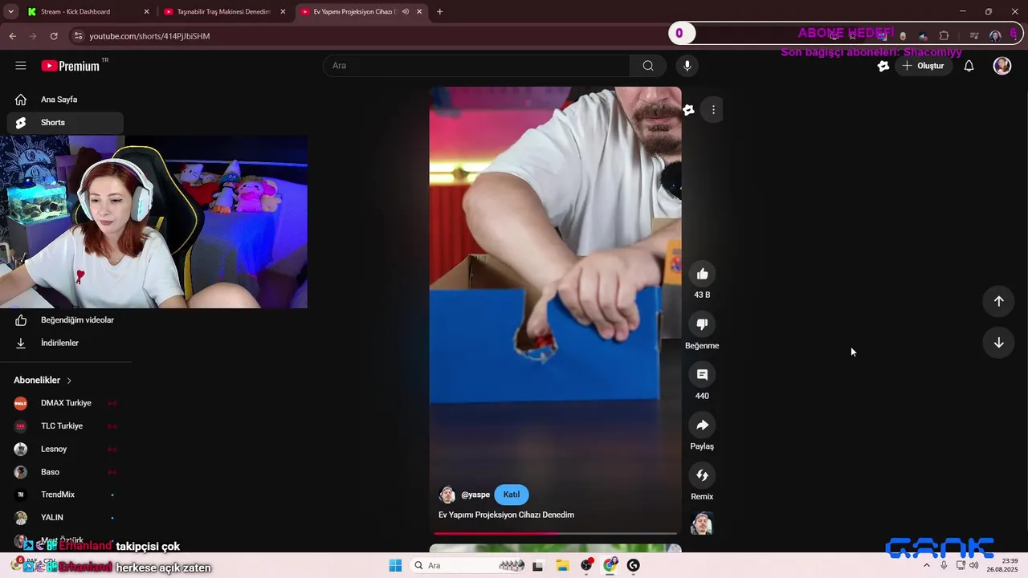Open the notifications bell
Image resolution: width=1028 pixels, height=578 pixels.
[x=969, y=66]
